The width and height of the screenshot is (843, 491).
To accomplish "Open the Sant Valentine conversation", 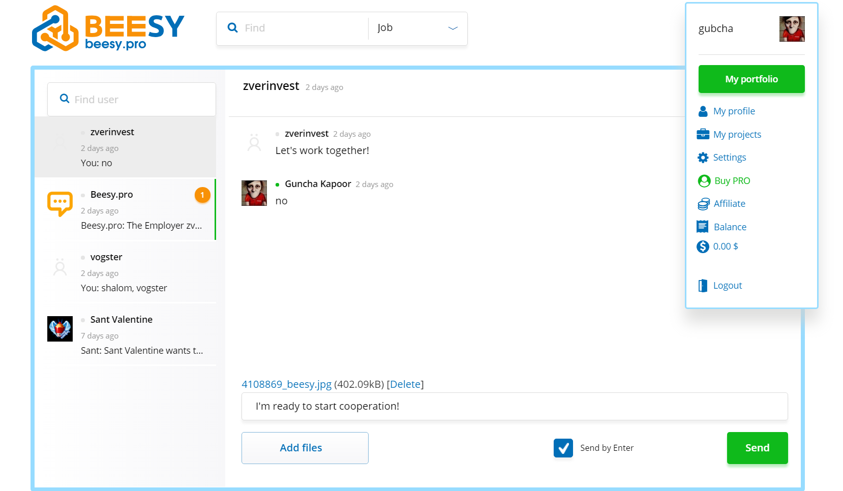I will [125, 334].
